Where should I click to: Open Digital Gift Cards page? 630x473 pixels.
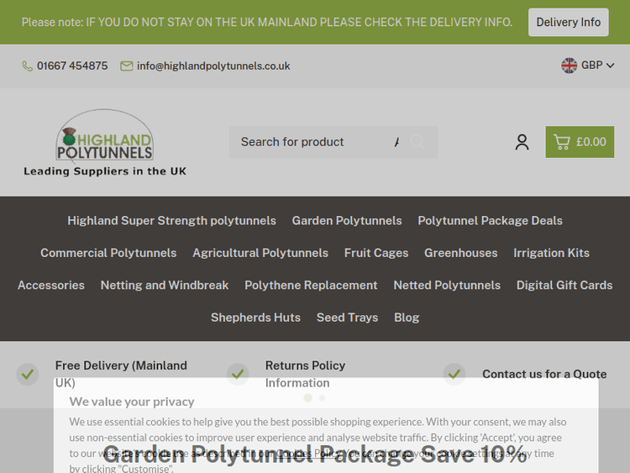(x=564, y=285)
